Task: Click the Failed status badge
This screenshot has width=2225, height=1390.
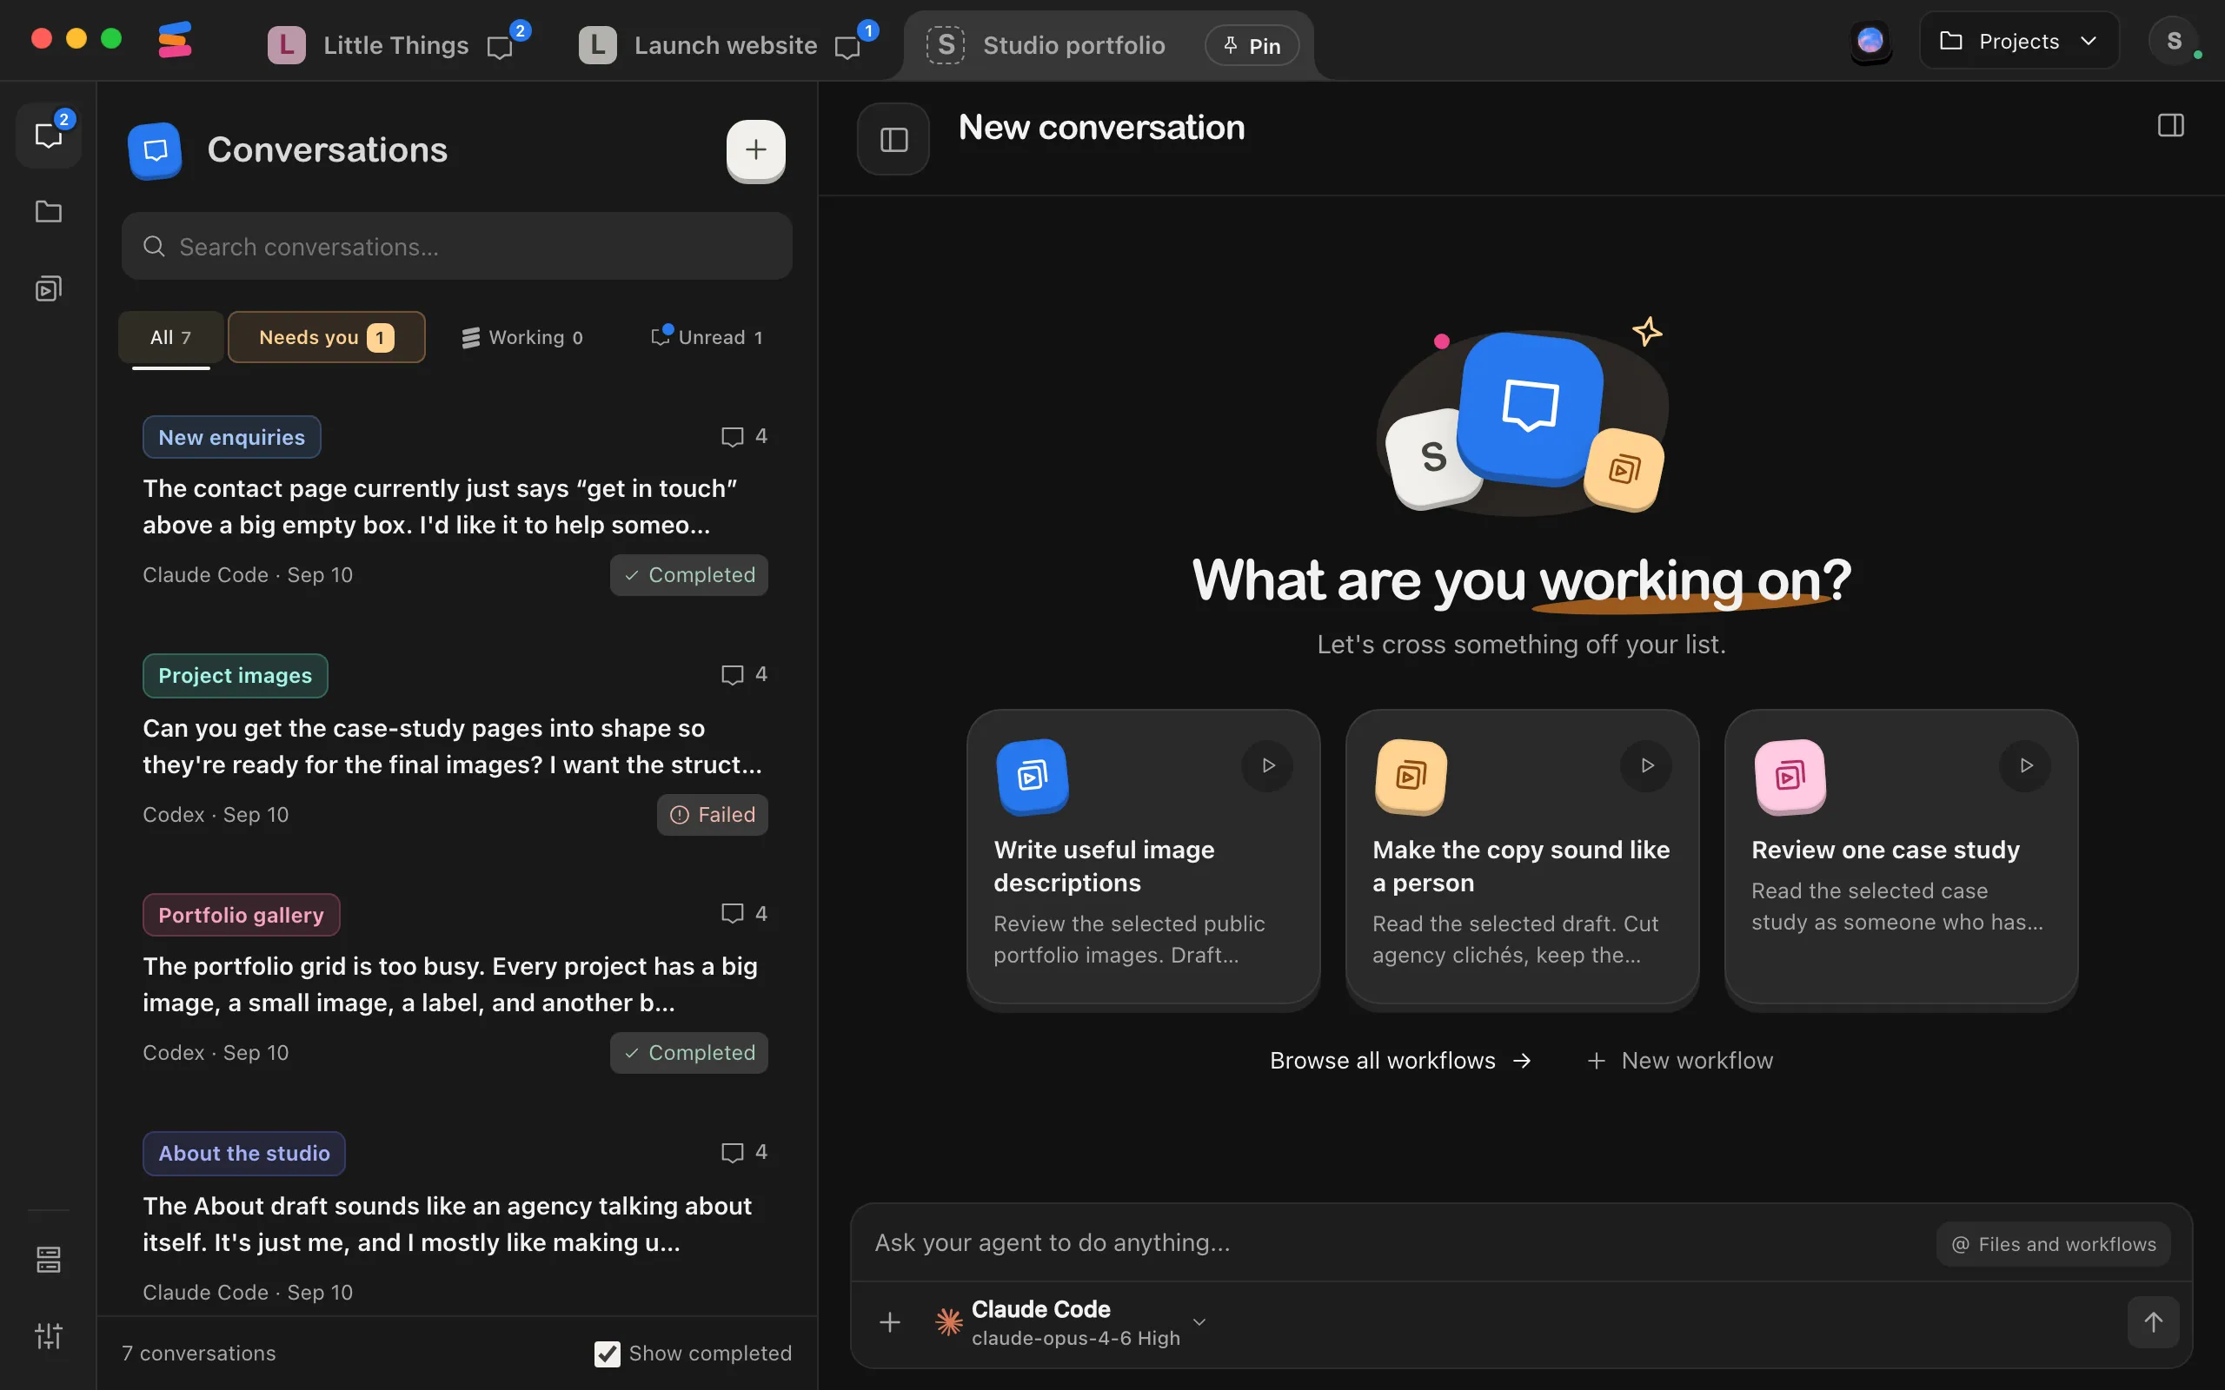Action: [712, 815]
